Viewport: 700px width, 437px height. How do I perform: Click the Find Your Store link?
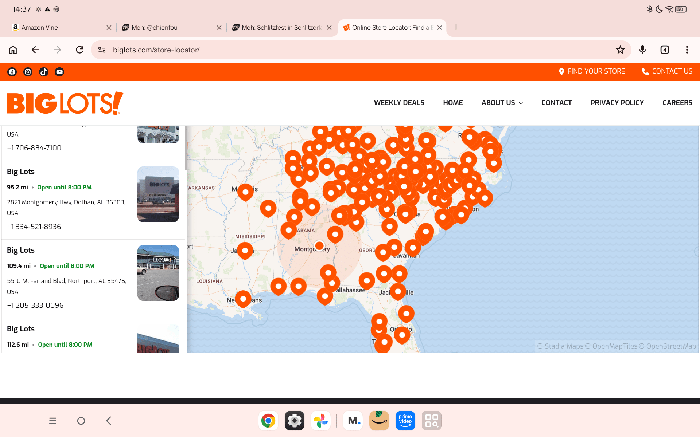point(592,71)
